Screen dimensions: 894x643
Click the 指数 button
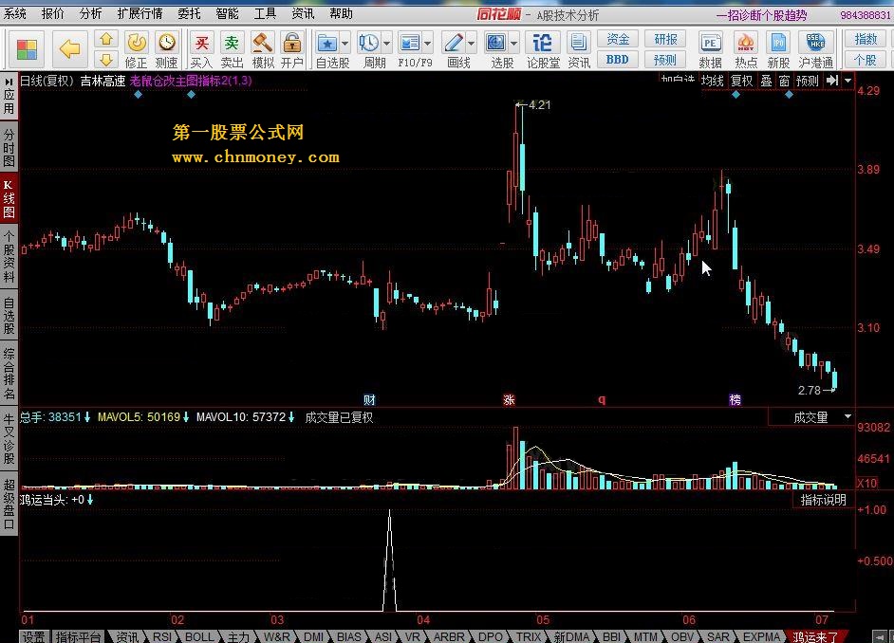866,39
